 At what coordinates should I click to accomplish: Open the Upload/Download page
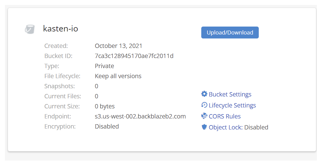tap(230, 32)
